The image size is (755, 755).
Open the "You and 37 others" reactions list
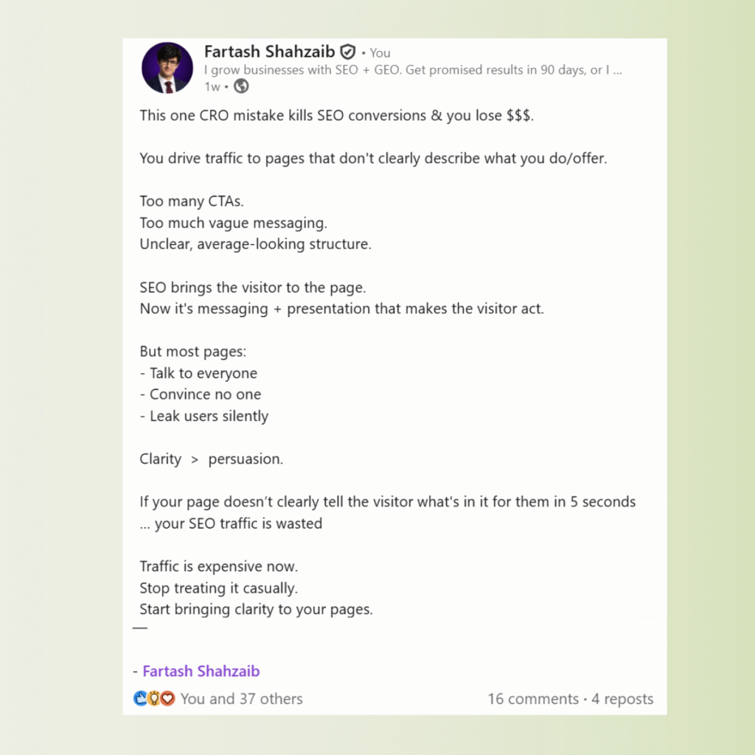point(241,698)
